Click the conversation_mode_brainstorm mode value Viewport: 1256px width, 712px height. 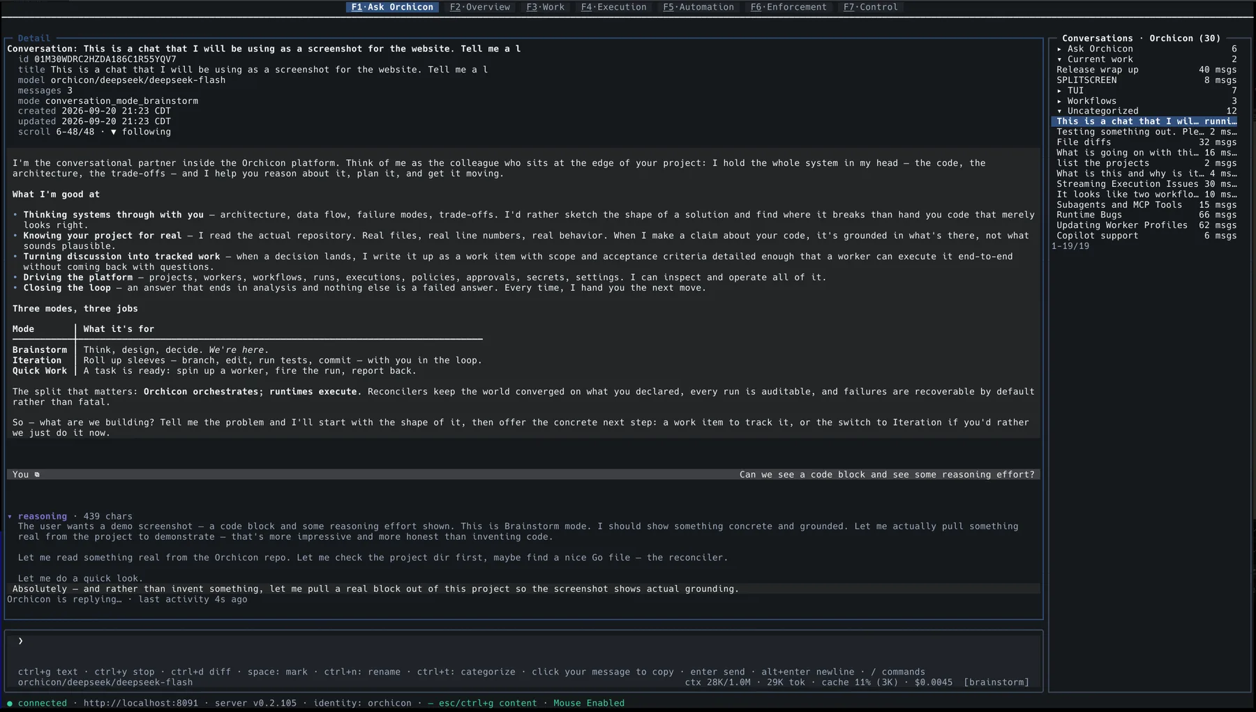(122, 101)
